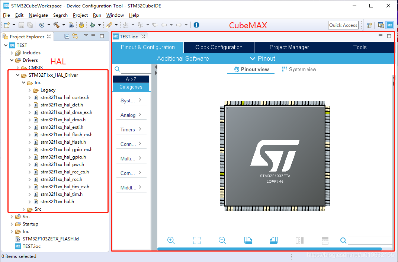Click the Quick Access field

343,25
